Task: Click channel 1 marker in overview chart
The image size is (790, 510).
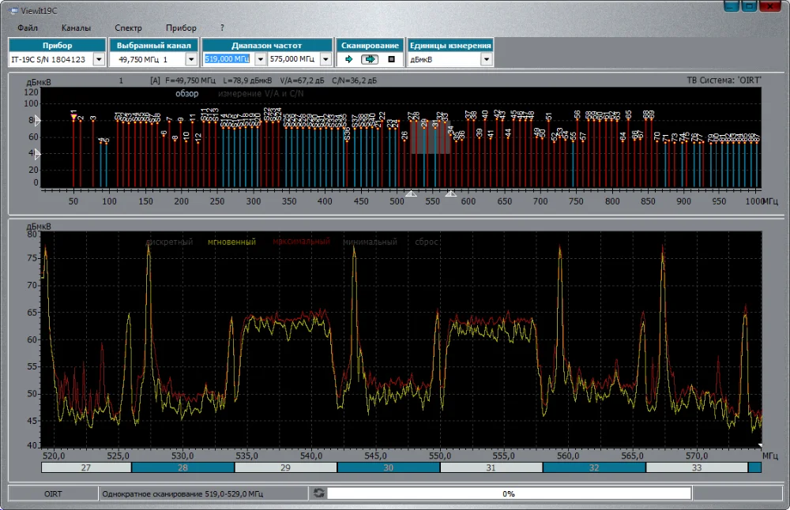Action: pos(73,116)
